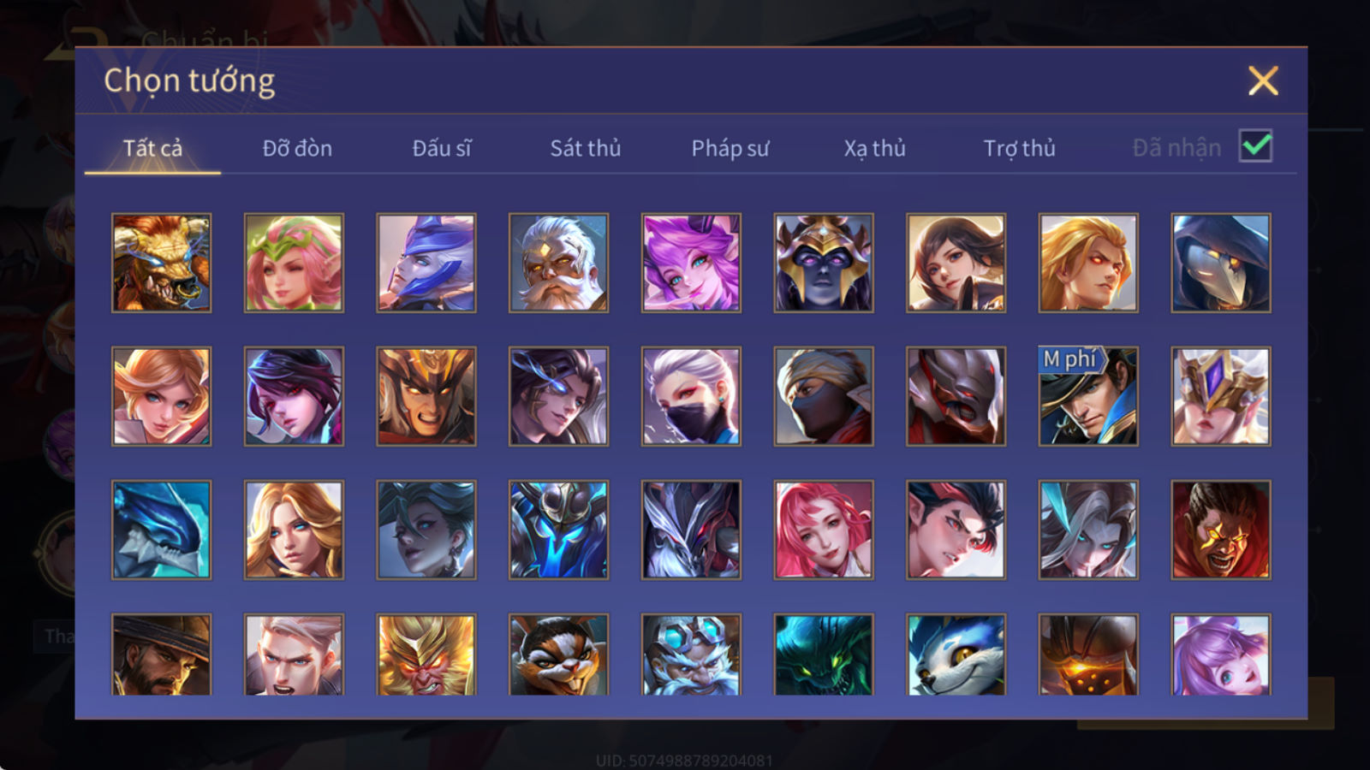Switch to the "Đỡ đòn" tab
Screen dimensions: 1370x770
tap(297, 148)
